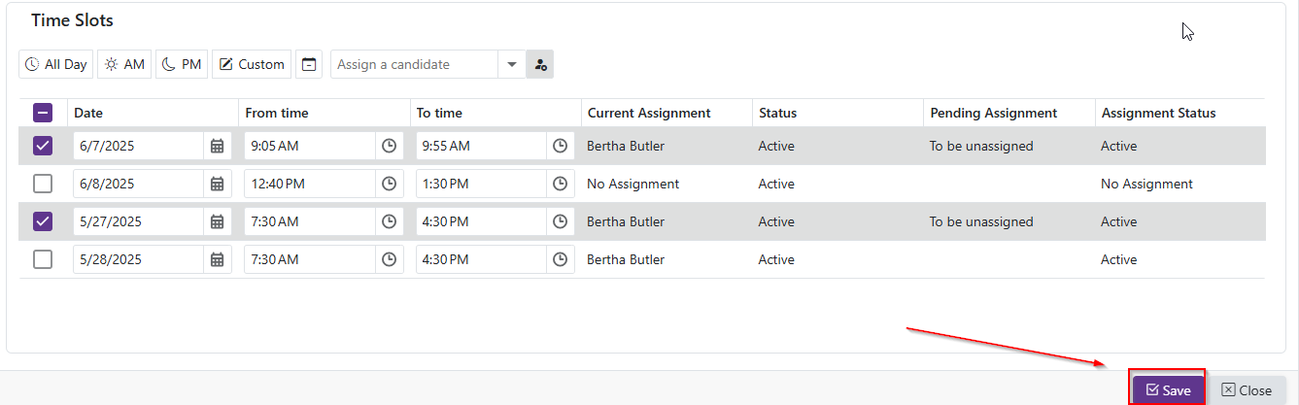Screen dimensions: 1299x405
Task: Open calendar picker for 6/8/2025 row
Action: click(218, 184)
